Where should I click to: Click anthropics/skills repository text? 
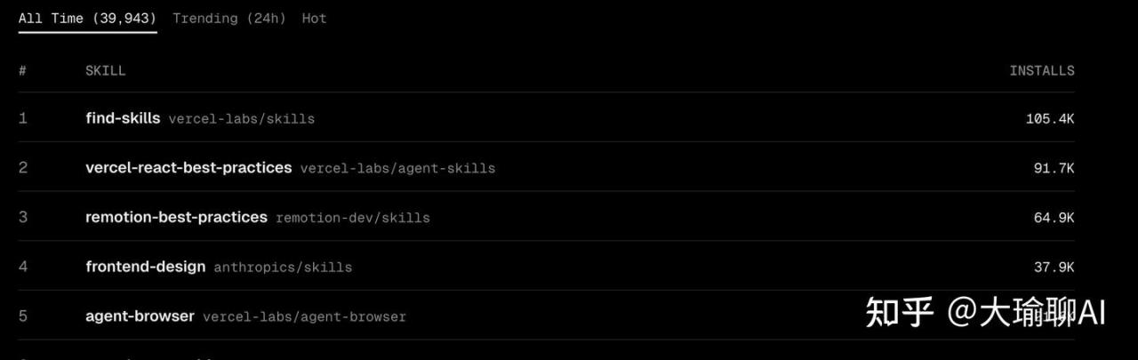pos(283,268)
